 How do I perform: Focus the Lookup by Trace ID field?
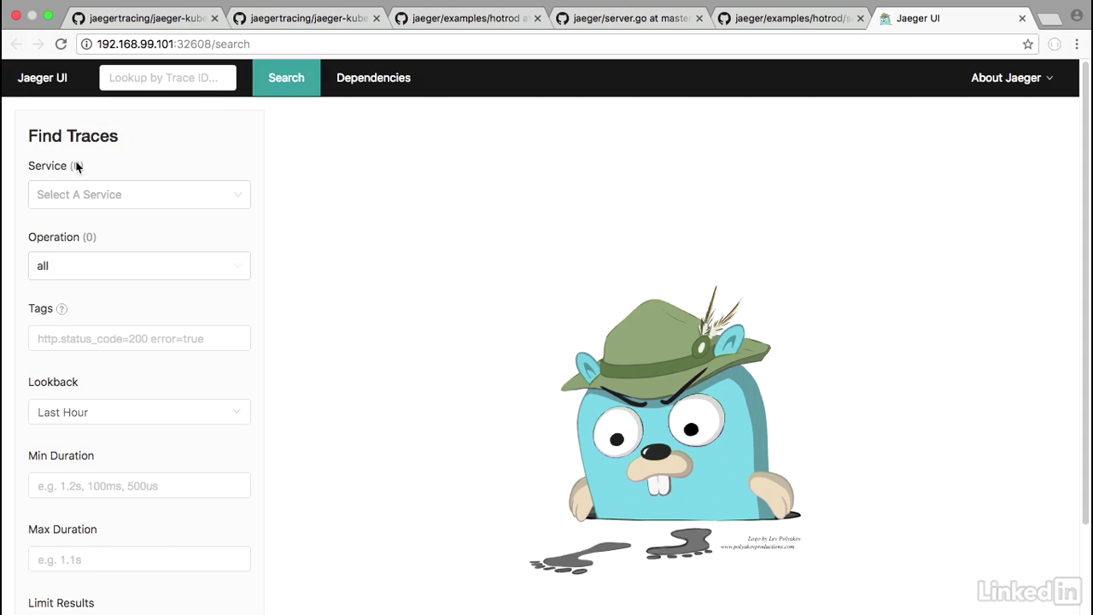click(167, 78)
